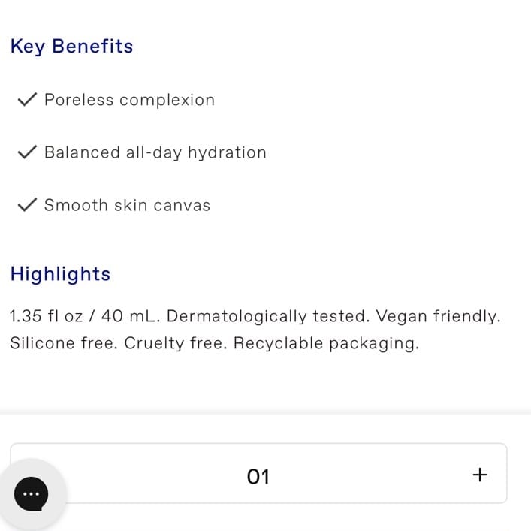Click the Vegan friendly text

(x=438, y=317)
